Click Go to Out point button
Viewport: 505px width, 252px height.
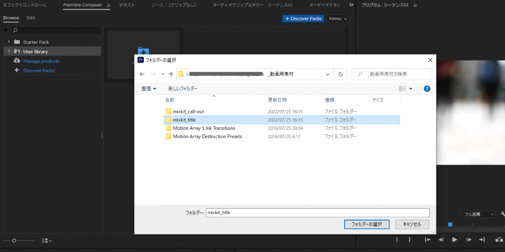(x=483, y=240)
